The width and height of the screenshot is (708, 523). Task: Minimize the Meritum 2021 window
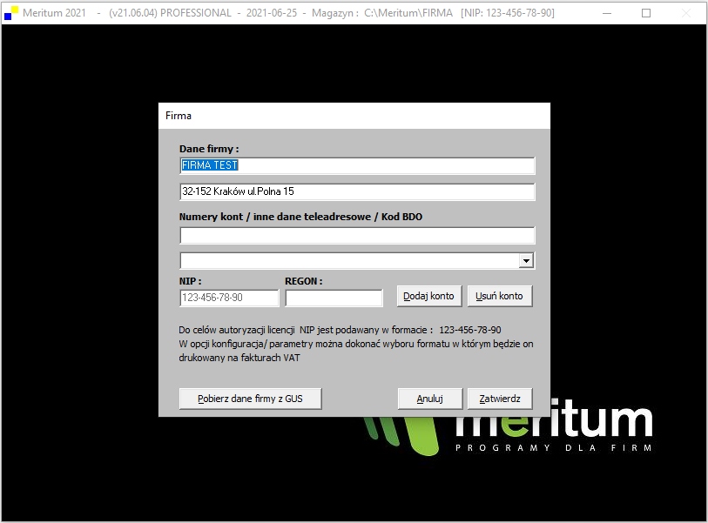[x=607, y=13]
